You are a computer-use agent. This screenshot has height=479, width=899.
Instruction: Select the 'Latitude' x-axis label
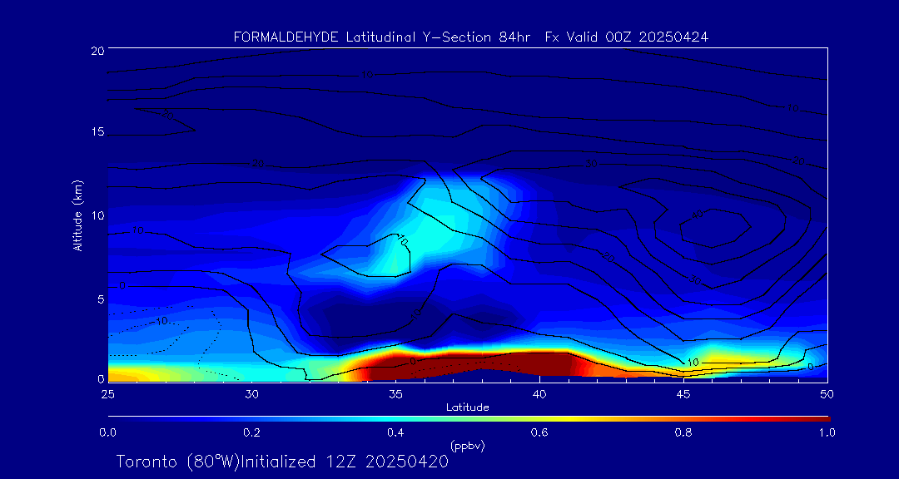coord(467,408)
